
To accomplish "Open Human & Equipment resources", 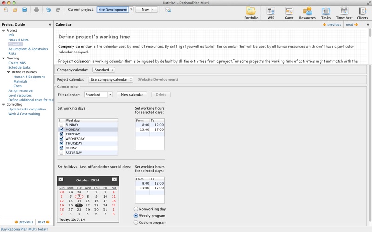I will (29, 77).
